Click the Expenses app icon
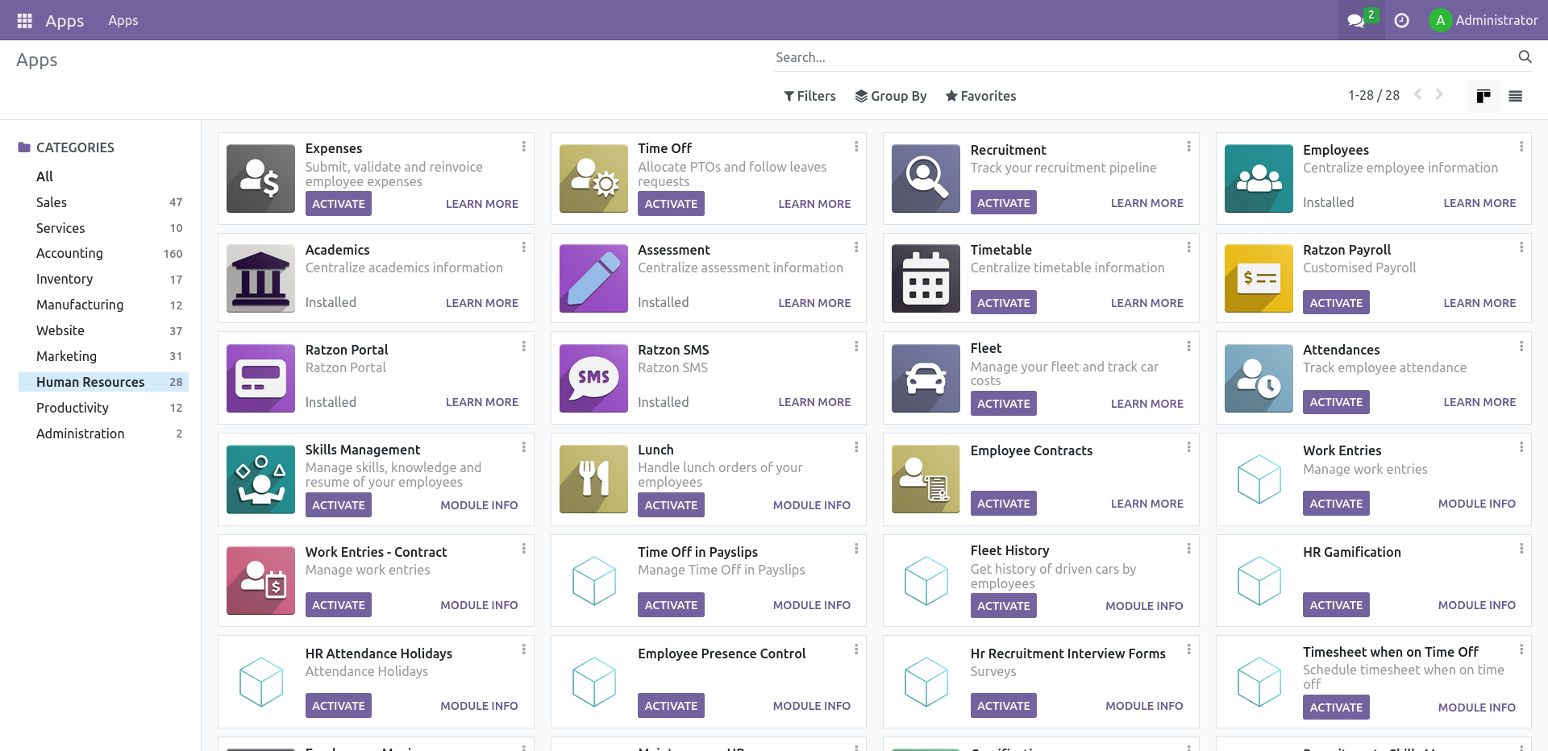This screenshot has height=751, width=1548. click(x=260, y=178)
